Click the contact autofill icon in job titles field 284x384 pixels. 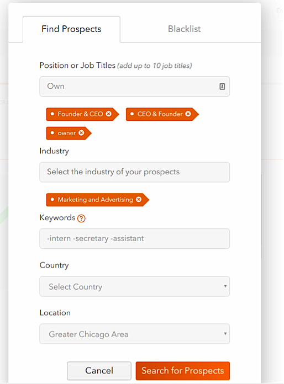pyautogui.click(x=222, y=86)
